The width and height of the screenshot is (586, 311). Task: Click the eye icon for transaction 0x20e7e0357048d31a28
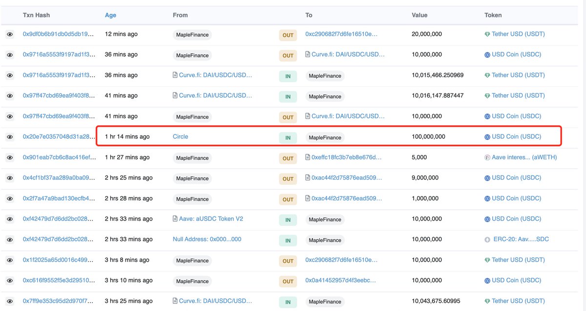(x=10, y=137)
